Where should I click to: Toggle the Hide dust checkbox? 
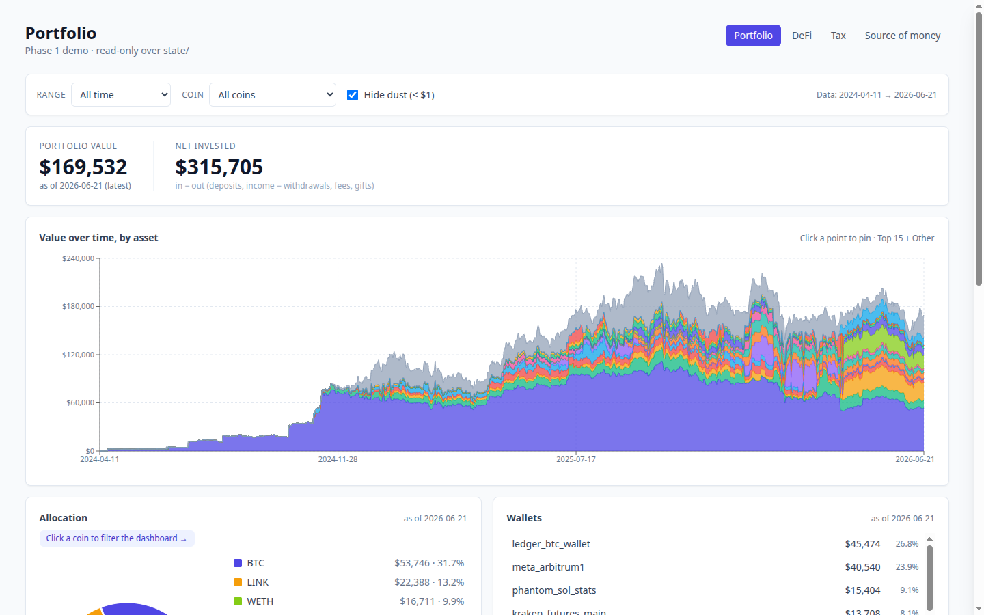click(353, 95)
